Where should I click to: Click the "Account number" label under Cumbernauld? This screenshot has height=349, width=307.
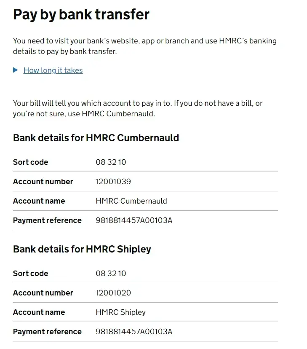click(x=43, y=182)
